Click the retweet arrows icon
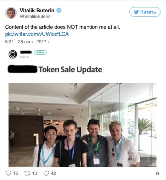 pos(27,173)
